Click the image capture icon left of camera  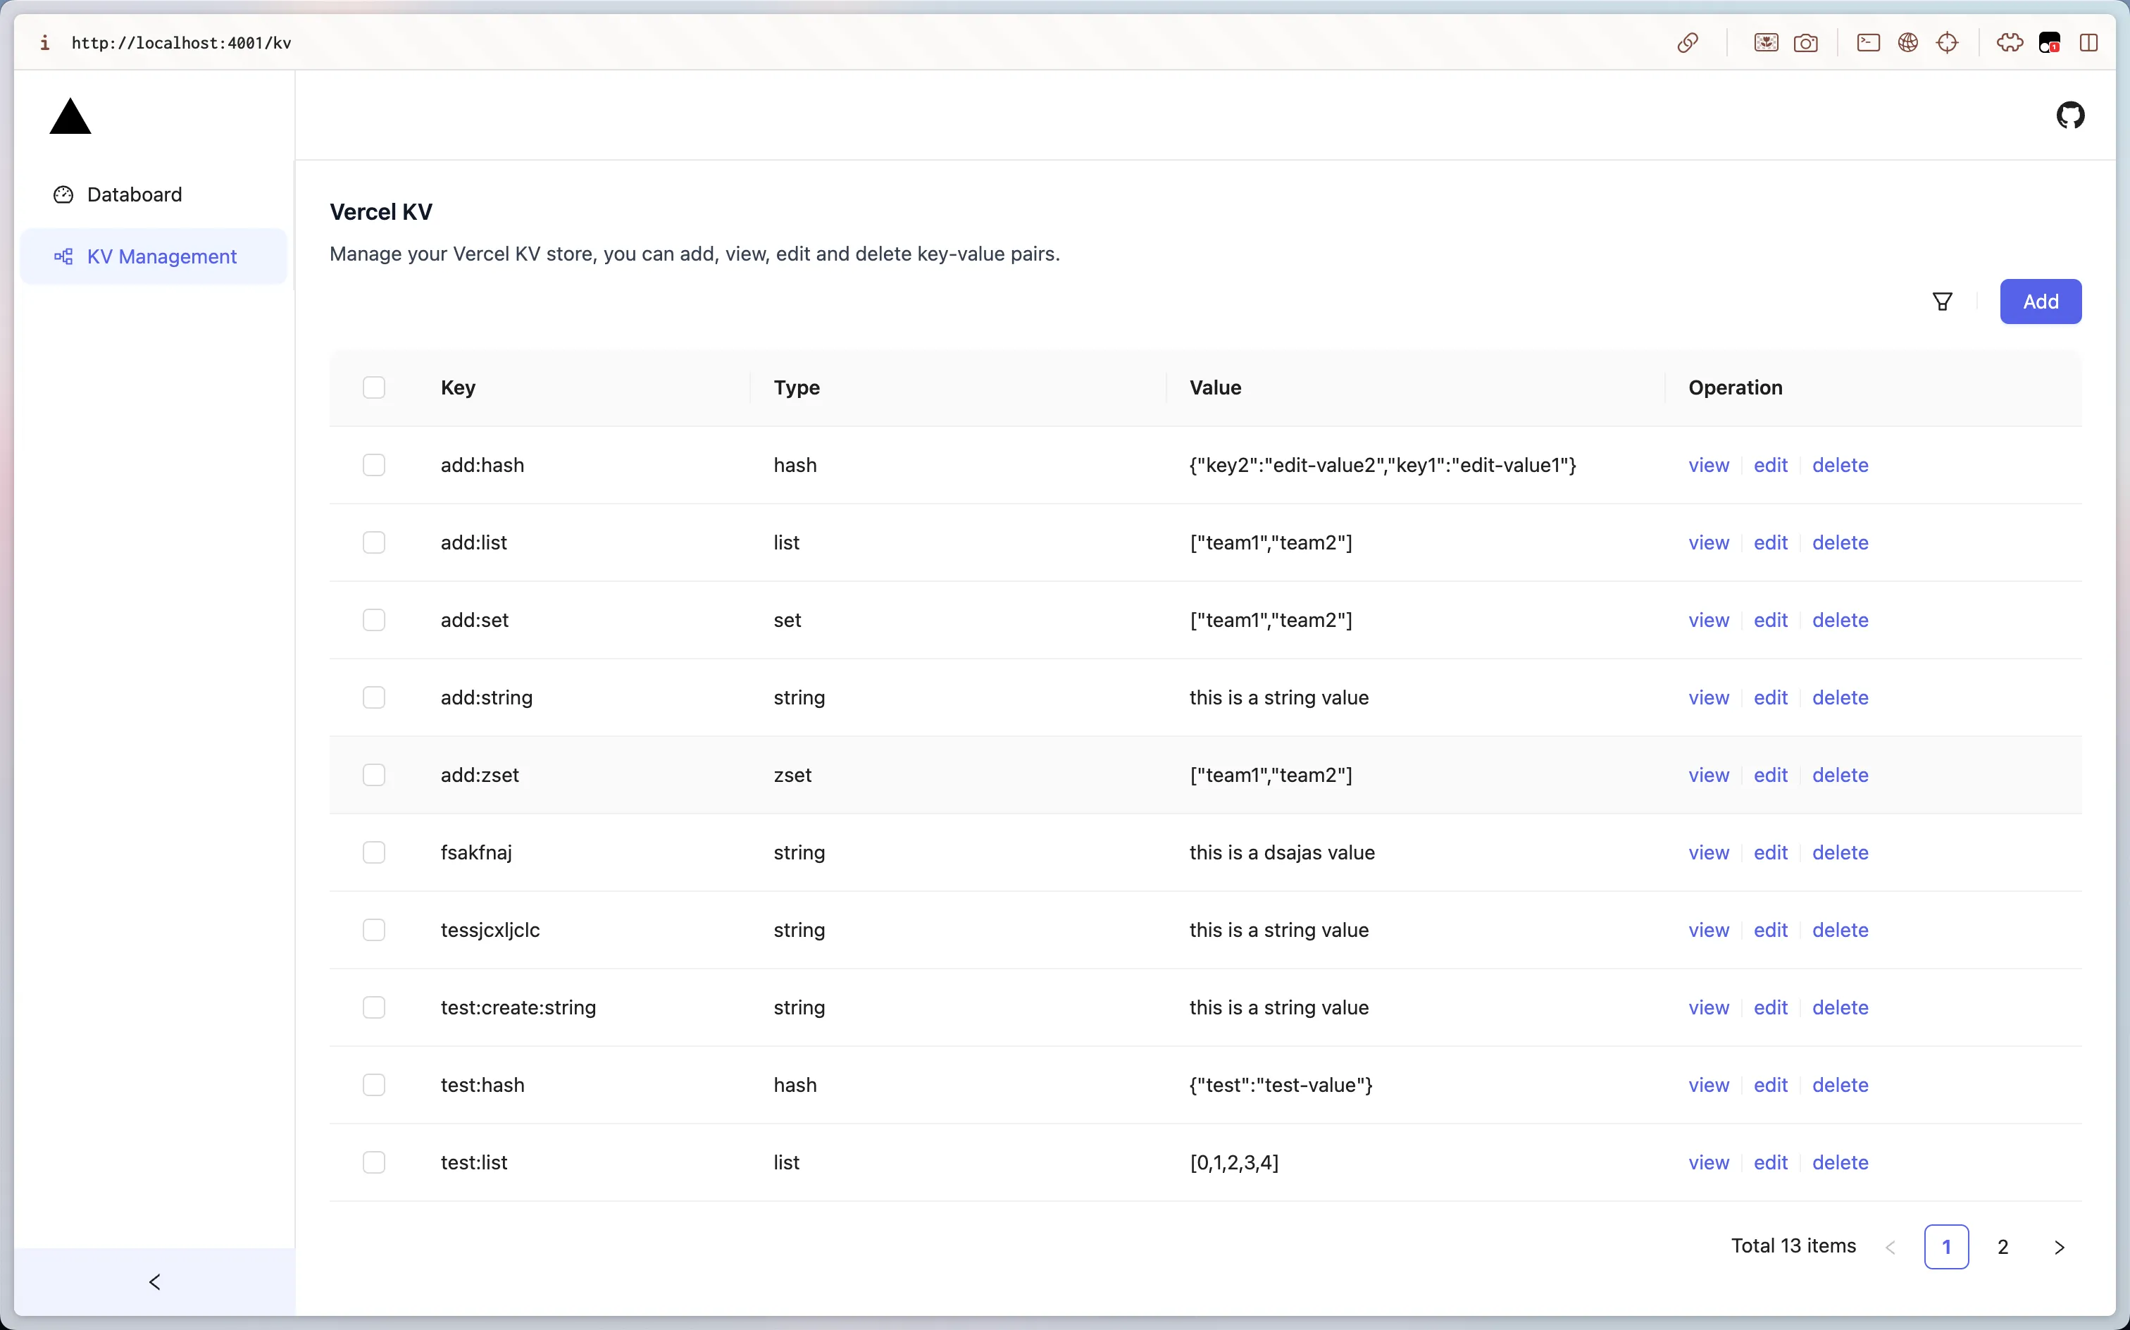tap(1766, 42)
